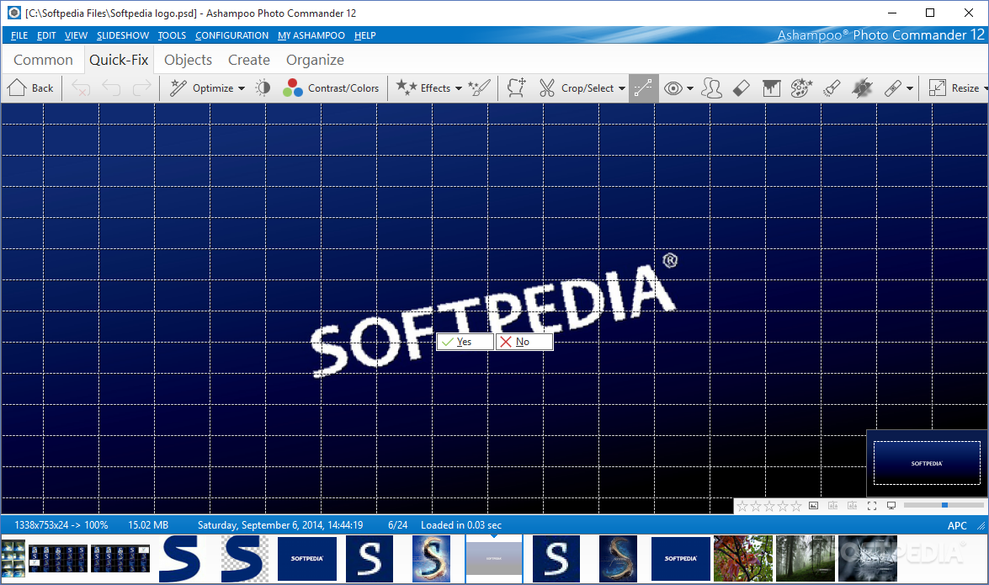Open the VIEW menu

point(76,35)
